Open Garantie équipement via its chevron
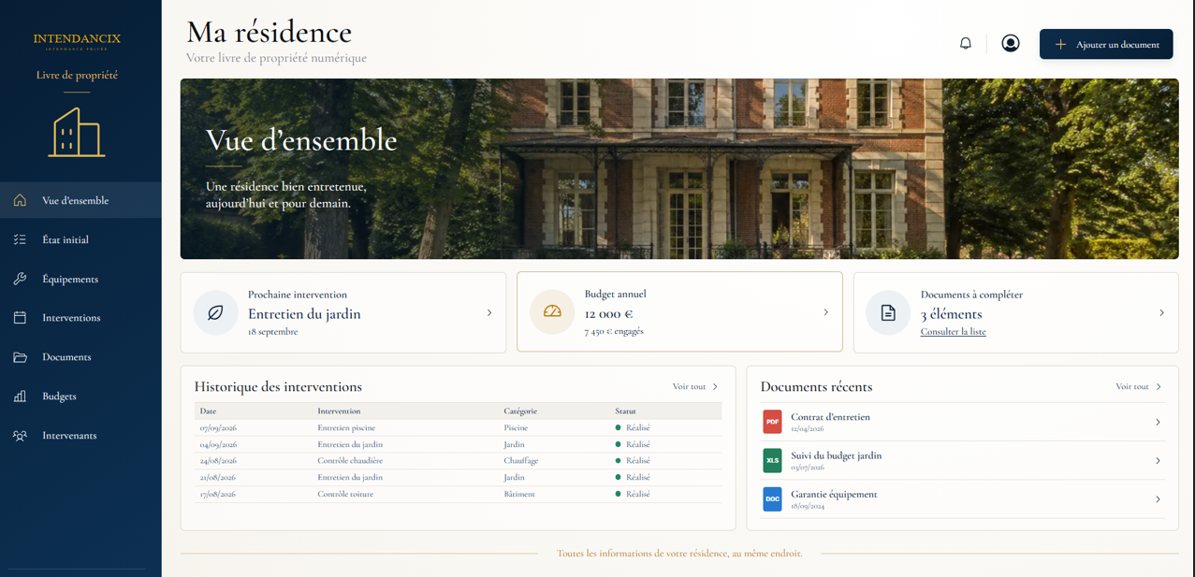The width and height of the screenshot is (1195, 577). tap(1158, 499)
